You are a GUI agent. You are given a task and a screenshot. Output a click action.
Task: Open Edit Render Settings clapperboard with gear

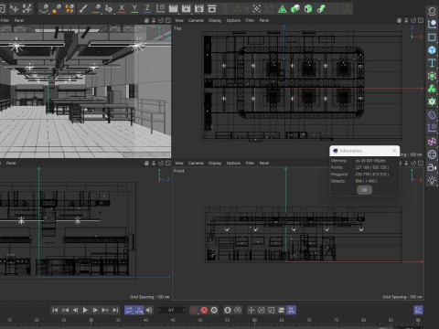tap(198, 8)
